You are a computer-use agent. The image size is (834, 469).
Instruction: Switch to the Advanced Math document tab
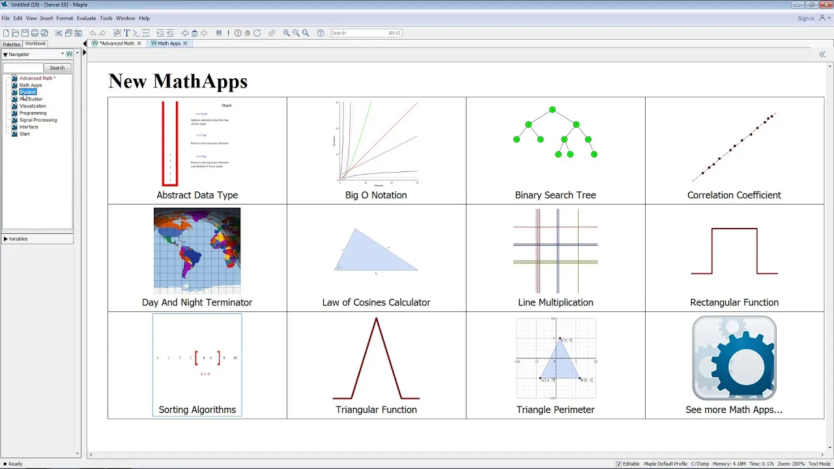pos(117,44)
